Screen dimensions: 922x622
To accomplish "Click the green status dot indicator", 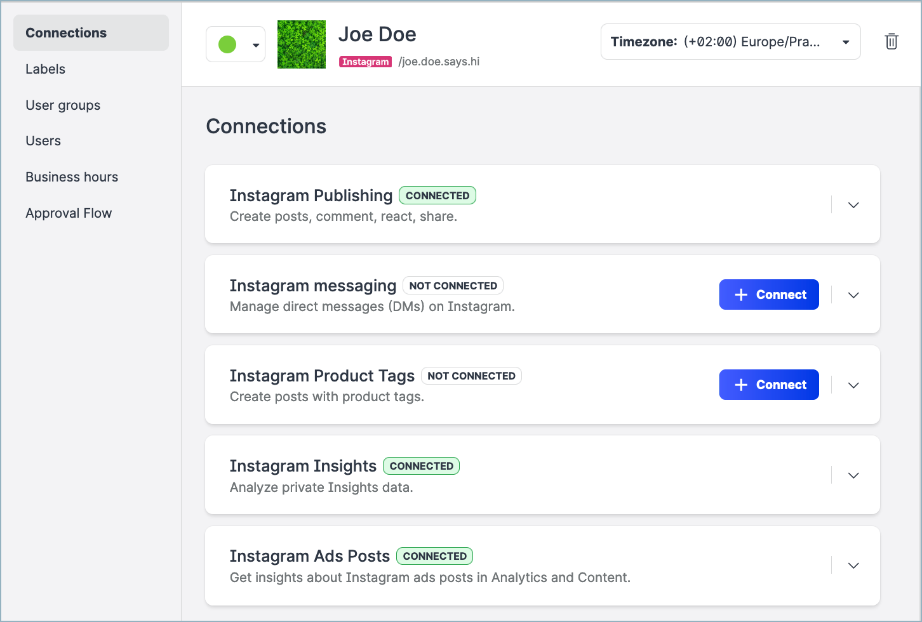I will pos(228,44).
